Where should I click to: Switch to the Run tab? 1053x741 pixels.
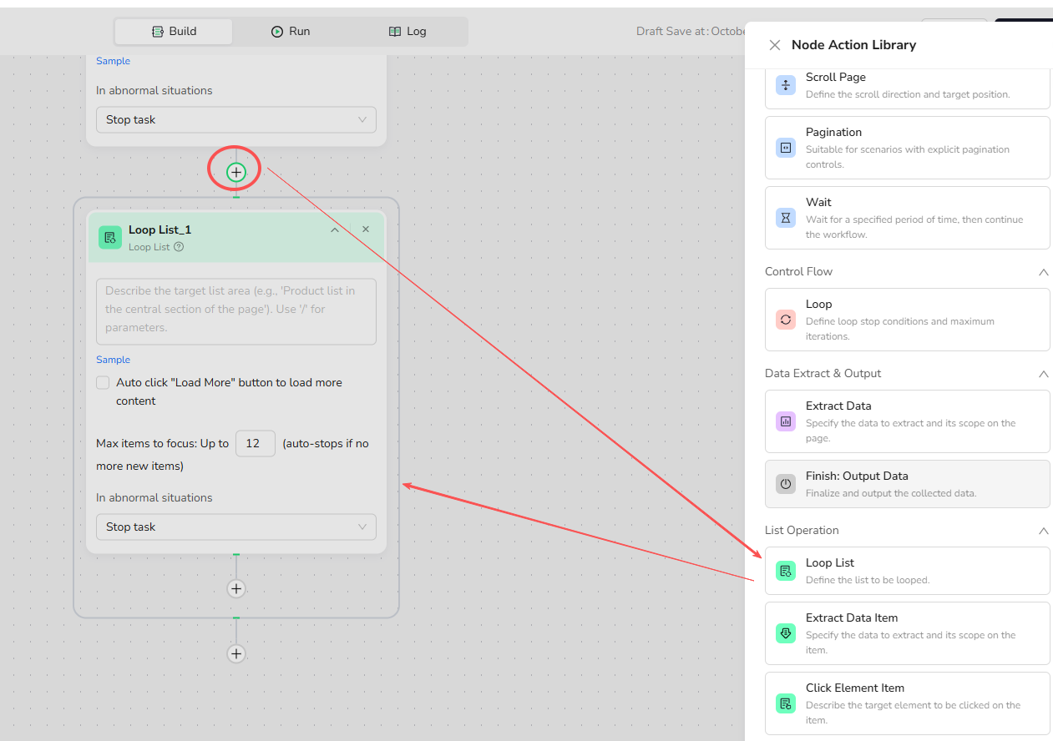[x=291, y=32]
